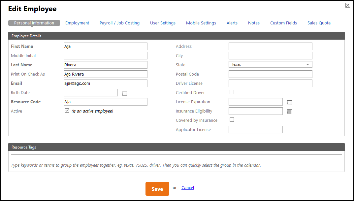Open the Custom Fields tab
Screen dimensions: 354x201
point(283,23)
